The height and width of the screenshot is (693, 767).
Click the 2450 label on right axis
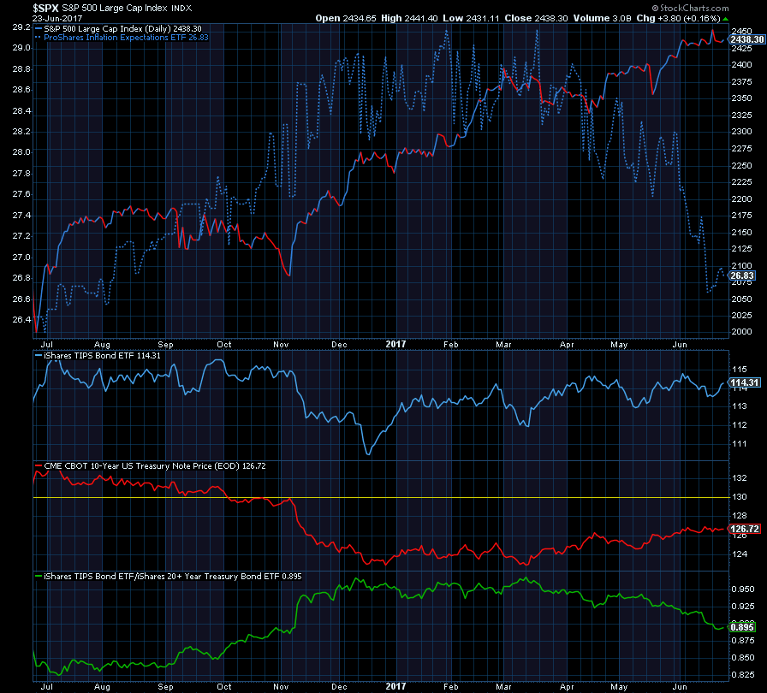pyautogui.click(x=741, y=31)
